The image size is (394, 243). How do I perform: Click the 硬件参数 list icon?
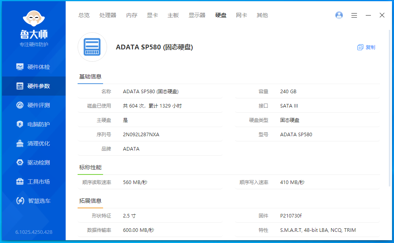20,86
